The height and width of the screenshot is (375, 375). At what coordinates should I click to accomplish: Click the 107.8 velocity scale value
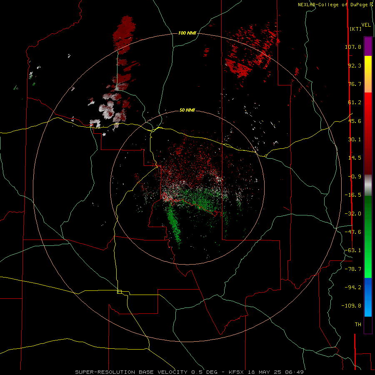[x=353, y=47]
